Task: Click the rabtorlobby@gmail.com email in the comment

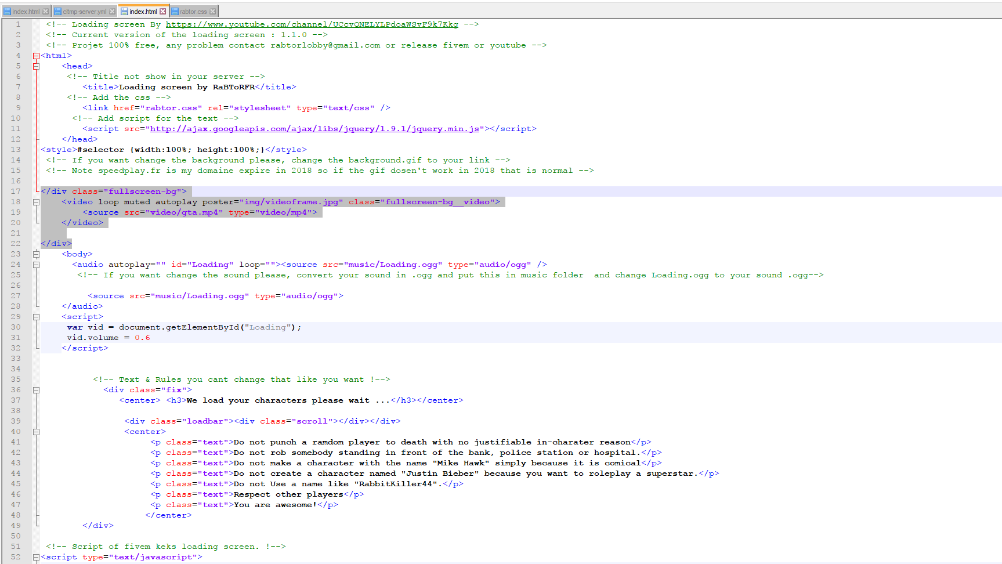Action: point(325,45)
